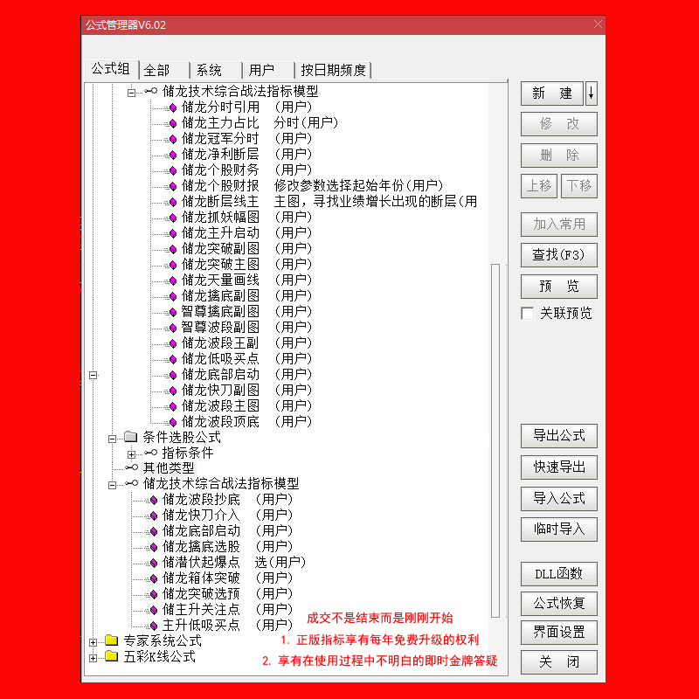Click the diamond icon beside 储龙快刀副图
The image size is (699, 699).
pyautogui.click(x=173, y=391)
